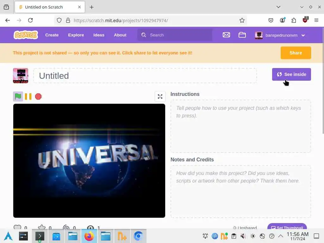The height and width of the screenshot is (243, 324).
Task: Stop the project with the red stop icon
Action: click(38, 97)
